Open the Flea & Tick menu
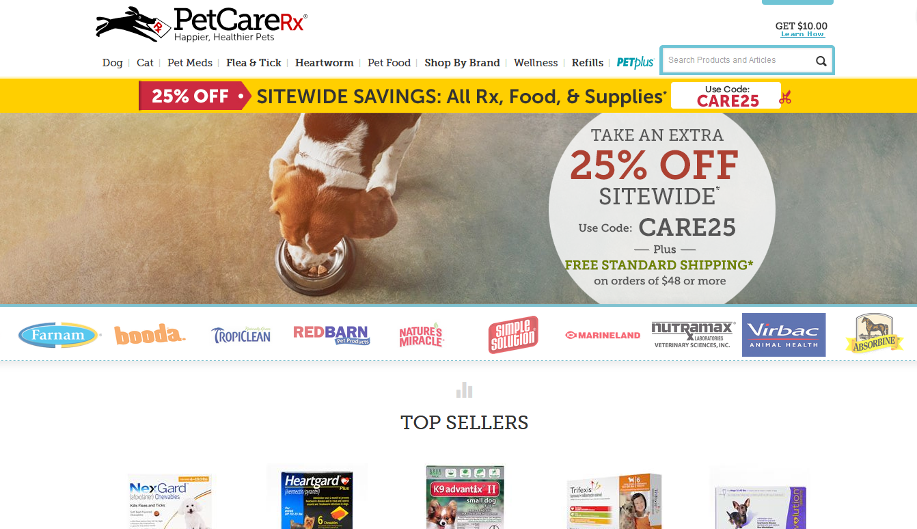917x529 pixels. tap(254, 63)
